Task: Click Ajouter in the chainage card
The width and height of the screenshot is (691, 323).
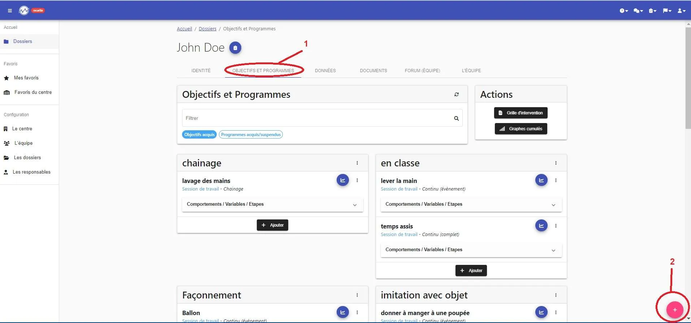Action: pos(272,225)
